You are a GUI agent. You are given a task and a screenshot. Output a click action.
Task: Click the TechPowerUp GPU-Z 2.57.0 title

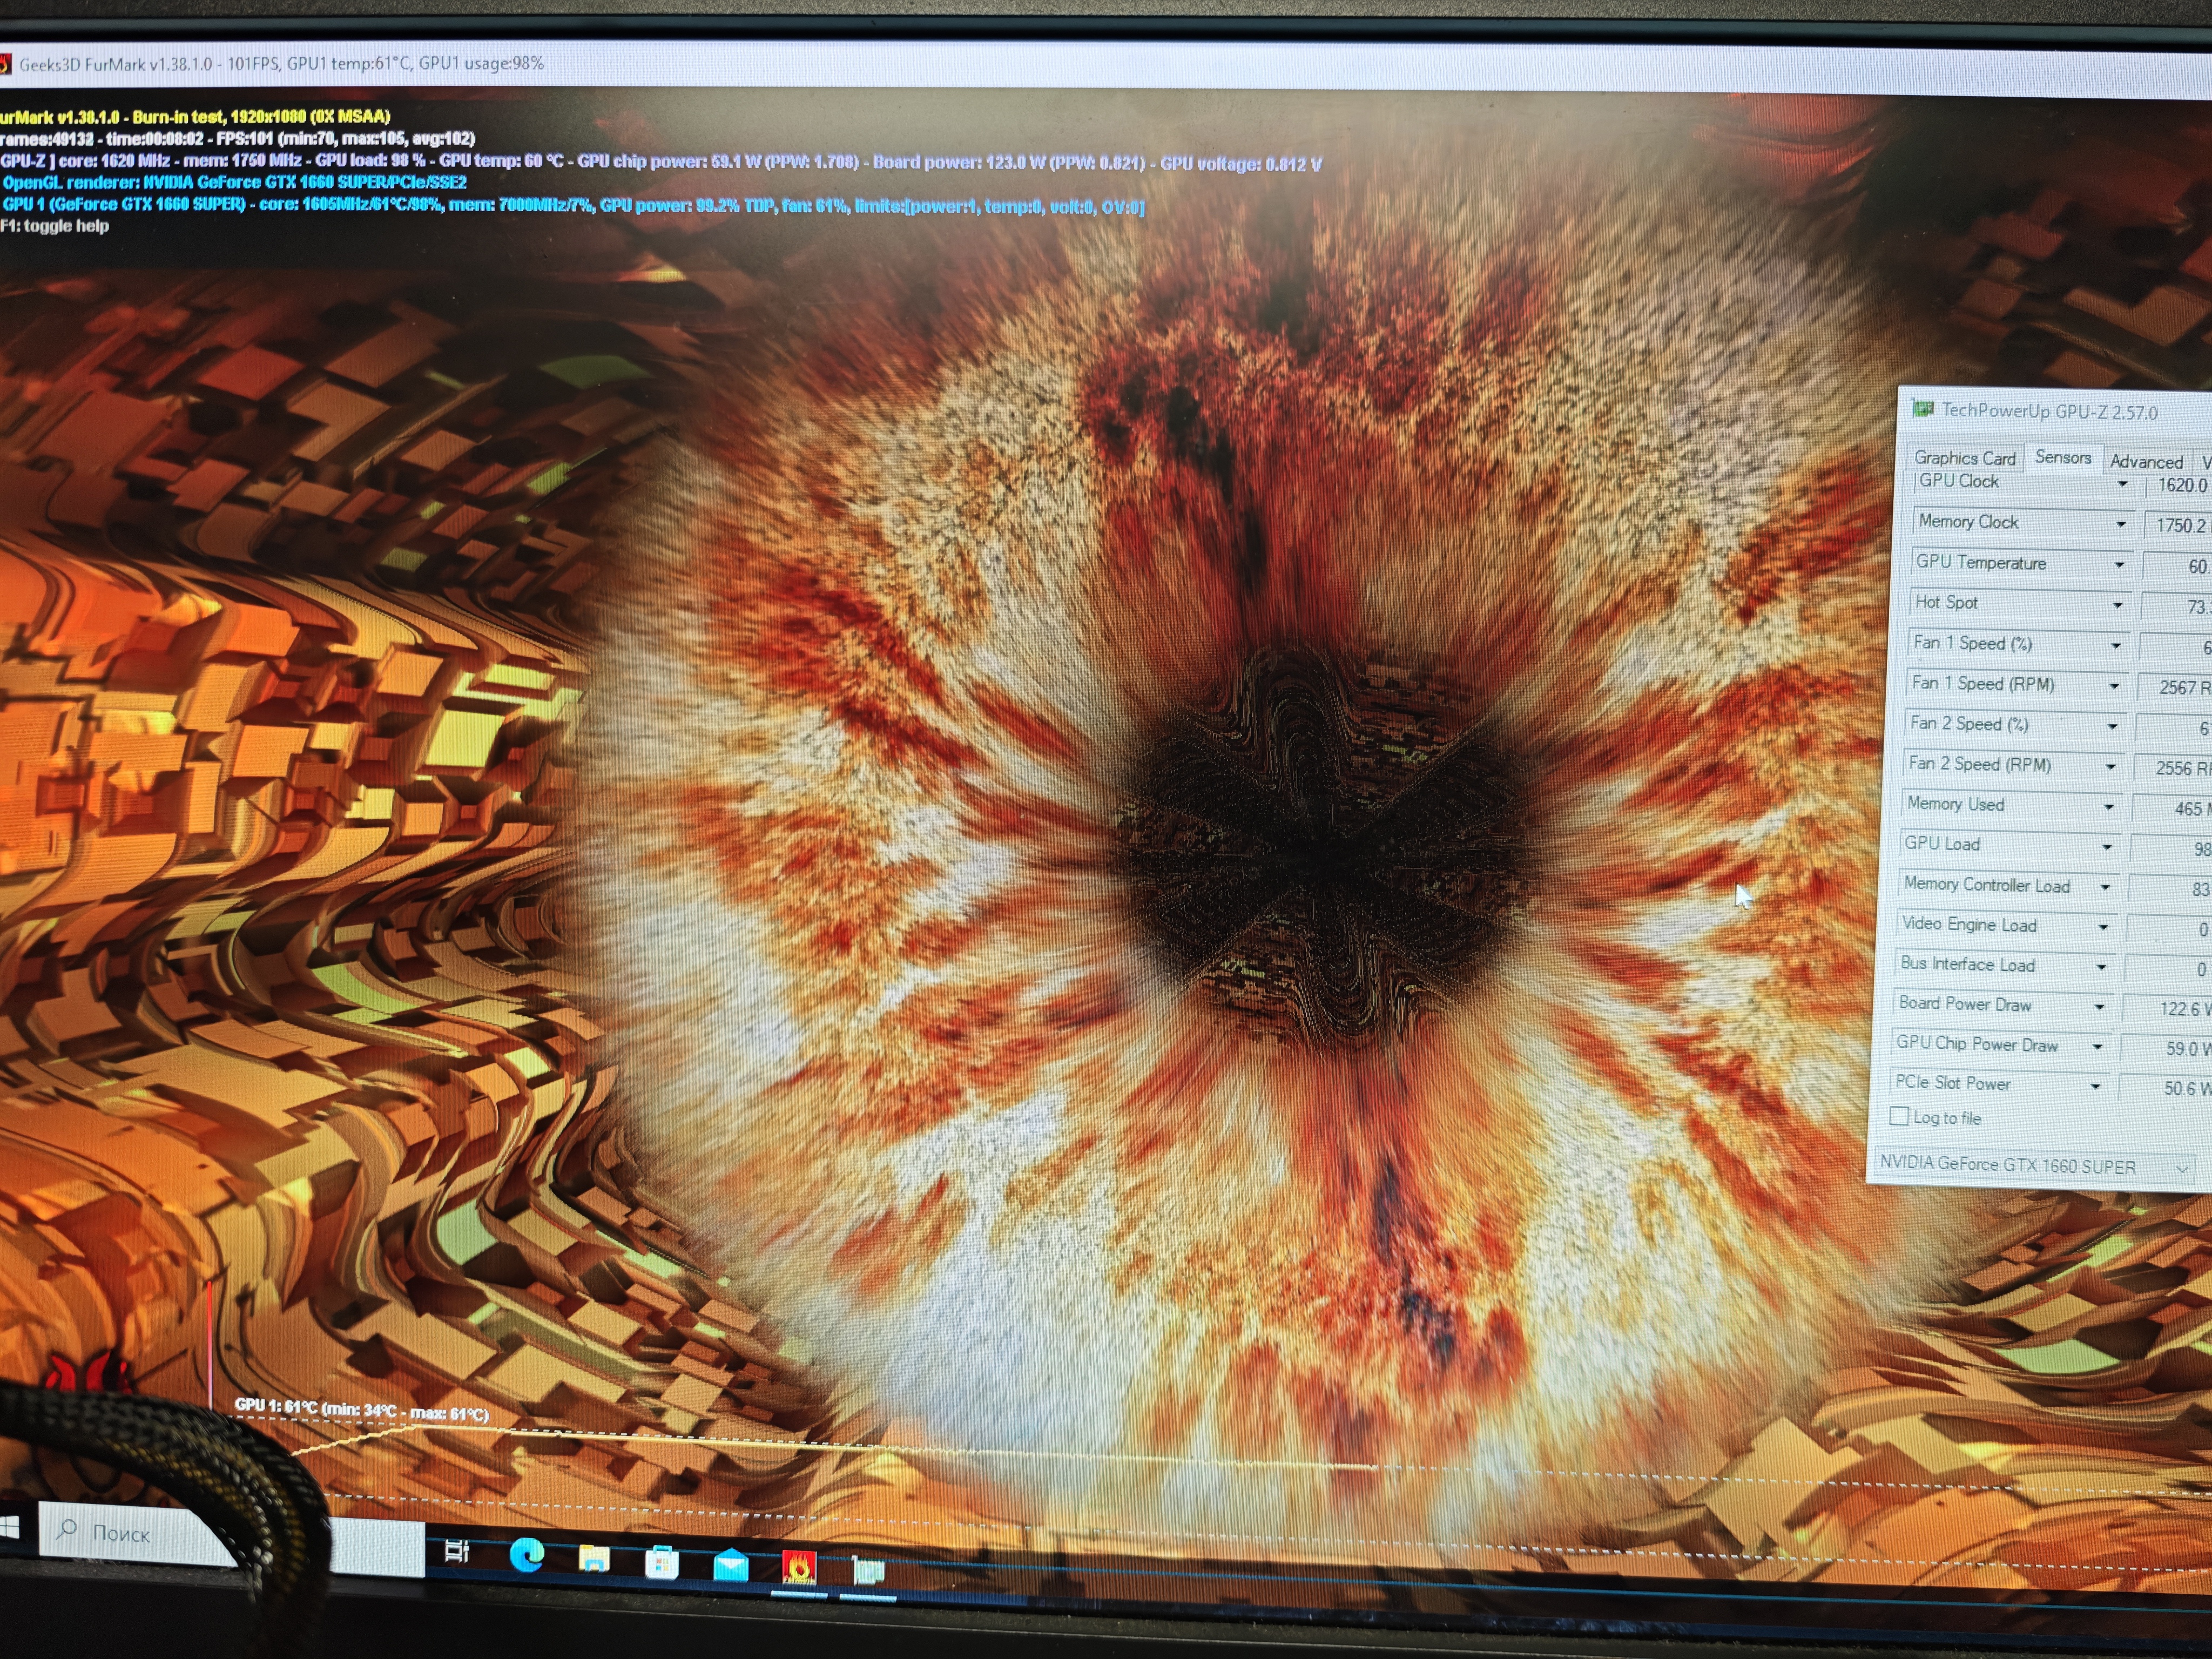(2049, 411)
